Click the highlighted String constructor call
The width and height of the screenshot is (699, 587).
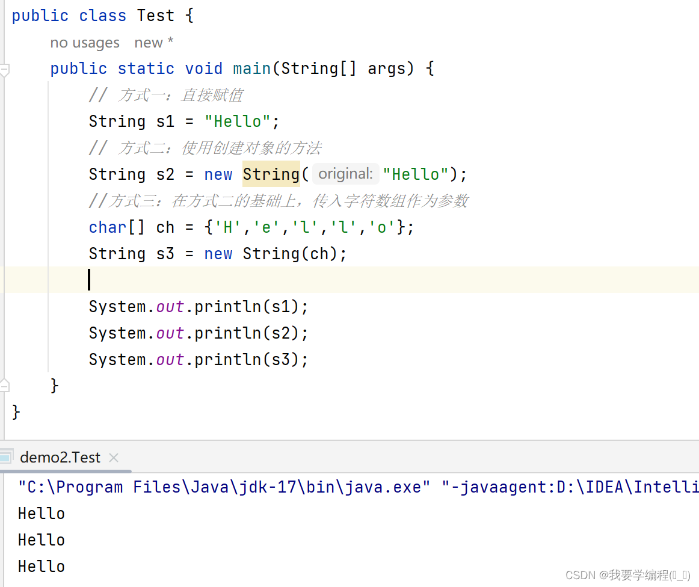click(x=271, y=174)
